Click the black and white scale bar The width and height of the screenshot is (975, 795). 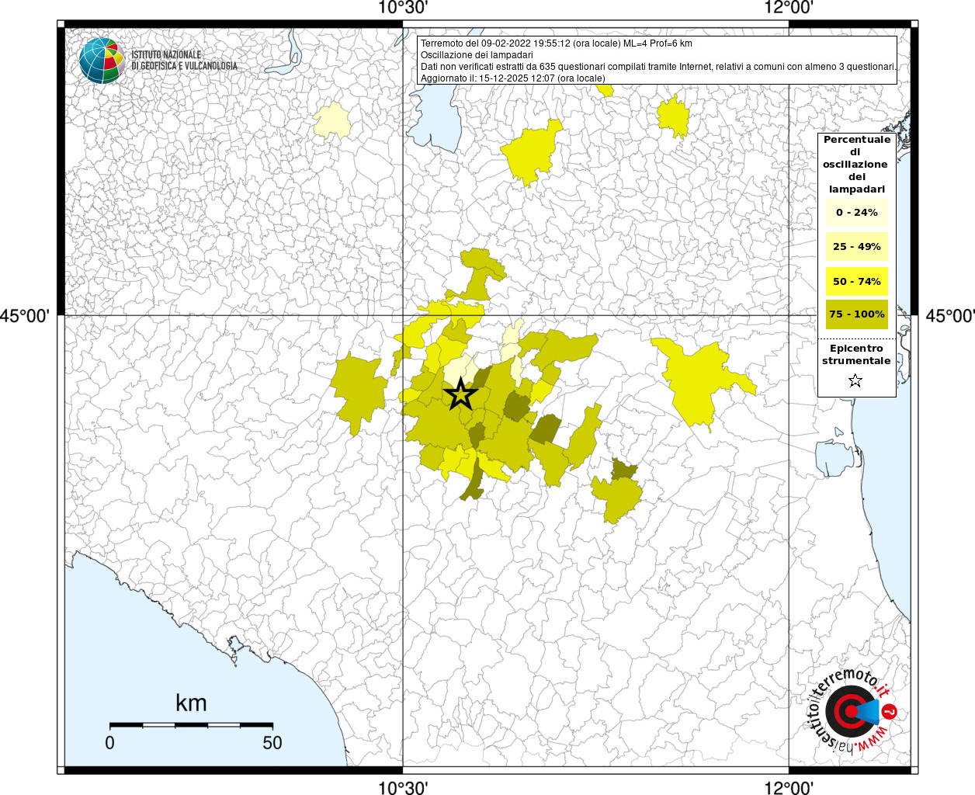click(191, 725)
